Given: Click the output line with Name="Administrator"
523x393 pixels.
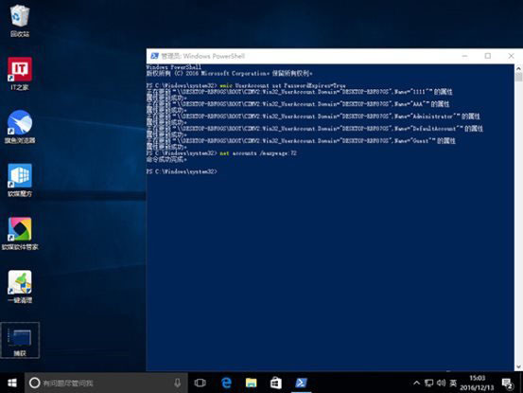Looking at the screenshot, I should (313, 116).
